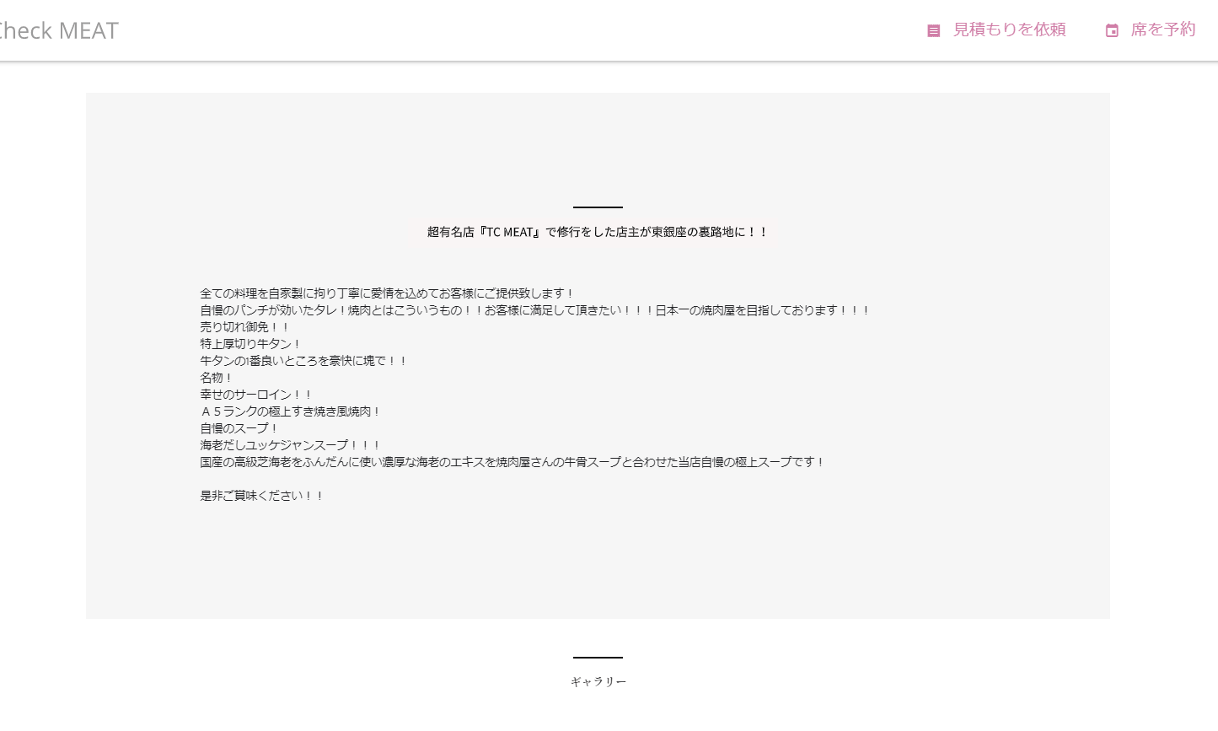Click the 名物! text line

(x=216, y=378)
